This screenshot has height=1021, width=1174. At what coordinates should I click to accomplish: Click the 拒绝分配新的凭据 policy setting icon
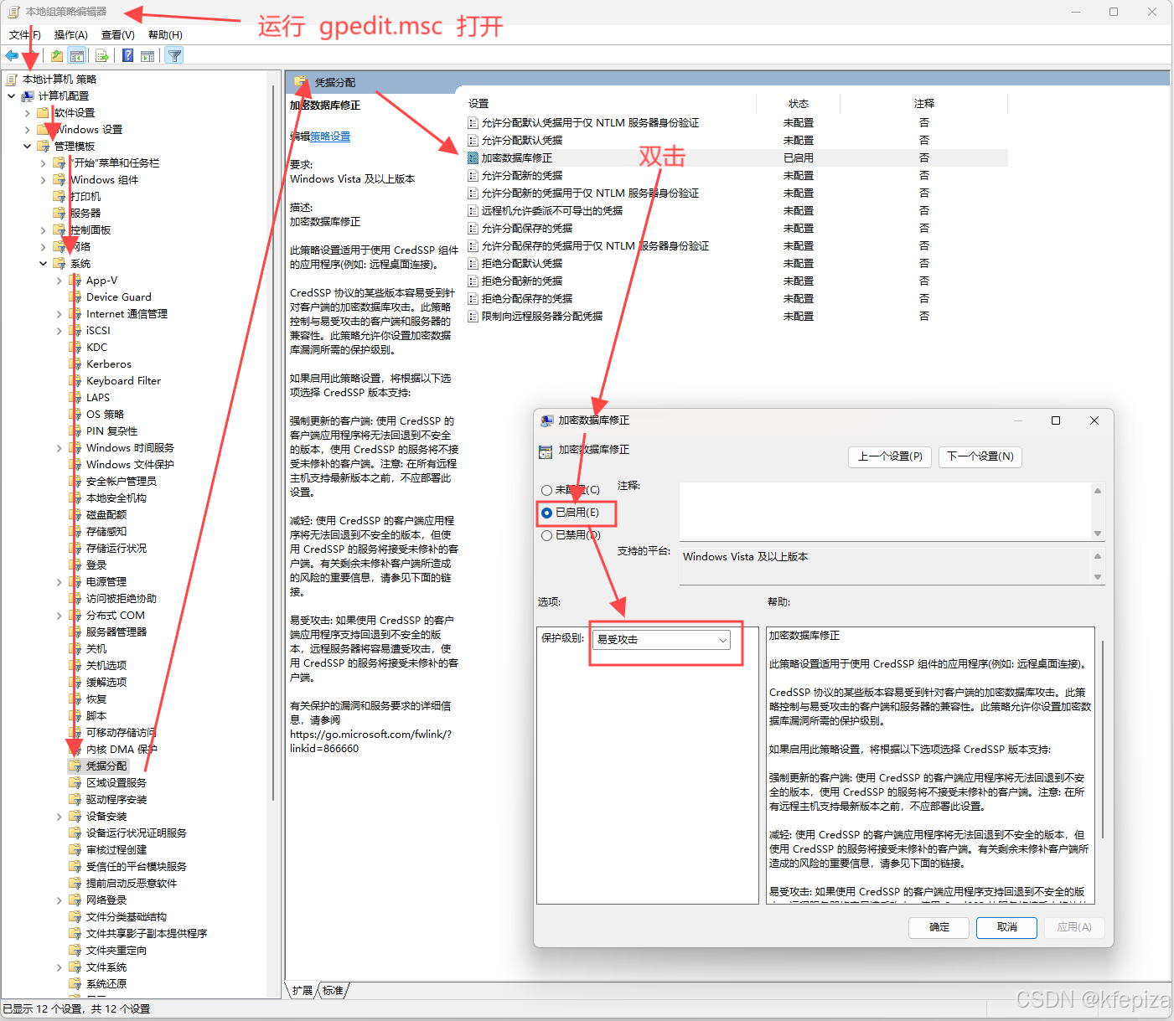pos(473,281)
